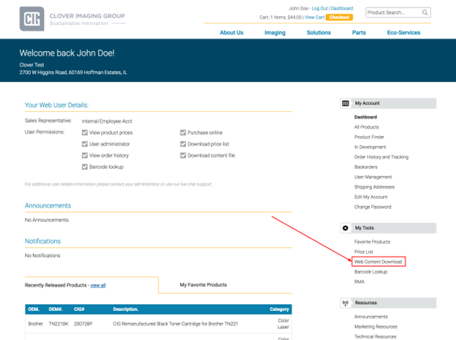Click view all recently released products
Screen dimensions: 456x340
[x=98, y=285]
